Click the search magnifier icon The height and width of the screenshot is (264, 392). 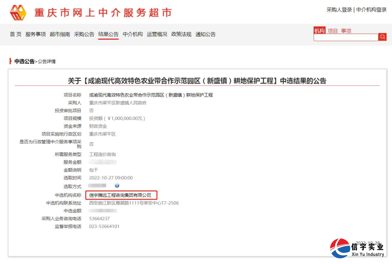click(382, 37)
